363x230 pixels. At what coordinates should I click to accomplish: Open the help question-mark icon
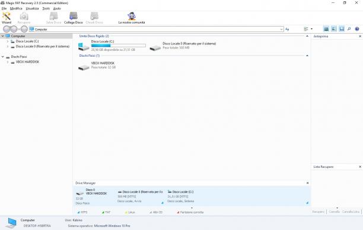(x=357, y=29)
